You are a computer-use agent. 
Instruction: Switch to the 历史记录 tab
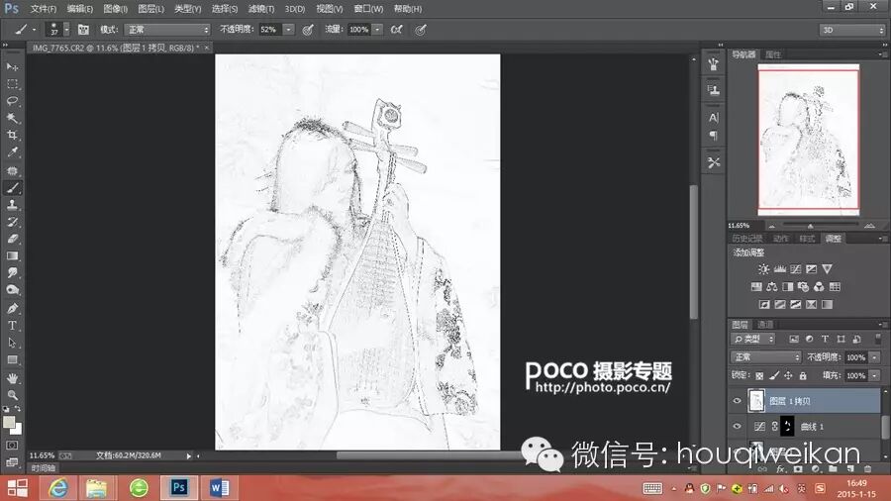point(746,239)
